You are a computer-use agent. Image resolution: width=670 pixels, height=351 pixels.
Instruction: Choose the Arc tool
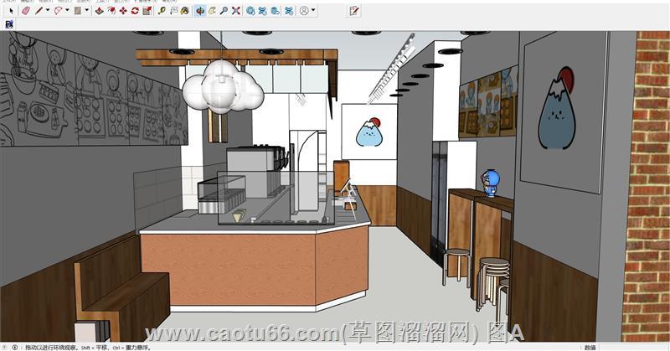[58, 11]
